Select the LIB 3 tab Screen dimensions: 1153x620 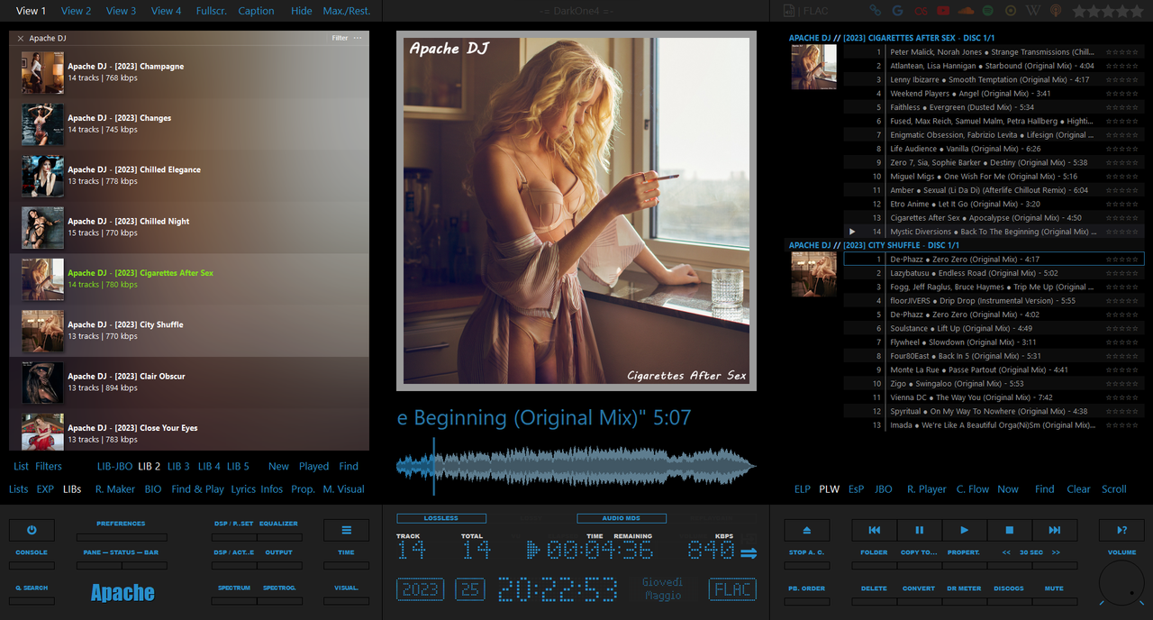point(178,466)
